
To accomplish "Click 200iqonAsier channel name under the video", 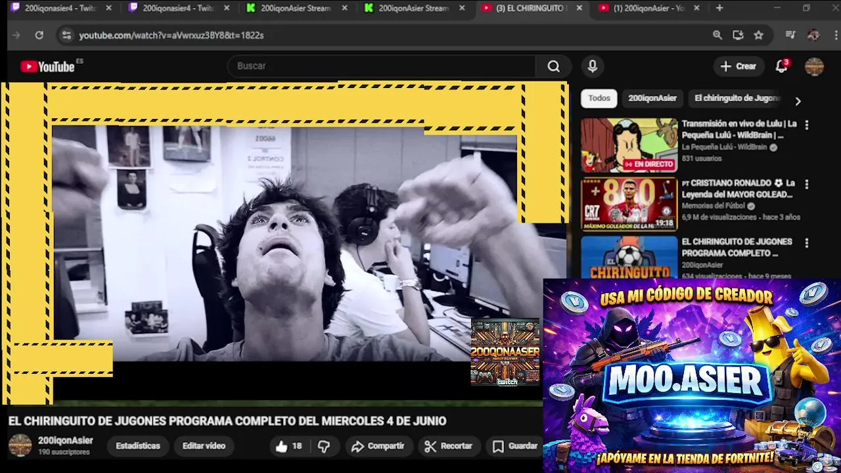I will (66, 441).
